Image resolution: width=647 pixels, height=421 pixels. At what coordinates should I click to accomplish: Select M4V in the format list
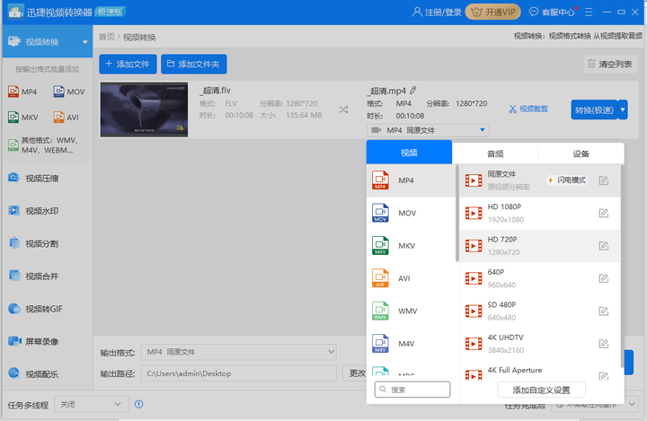pyautogui.click(x=411, y=344)
